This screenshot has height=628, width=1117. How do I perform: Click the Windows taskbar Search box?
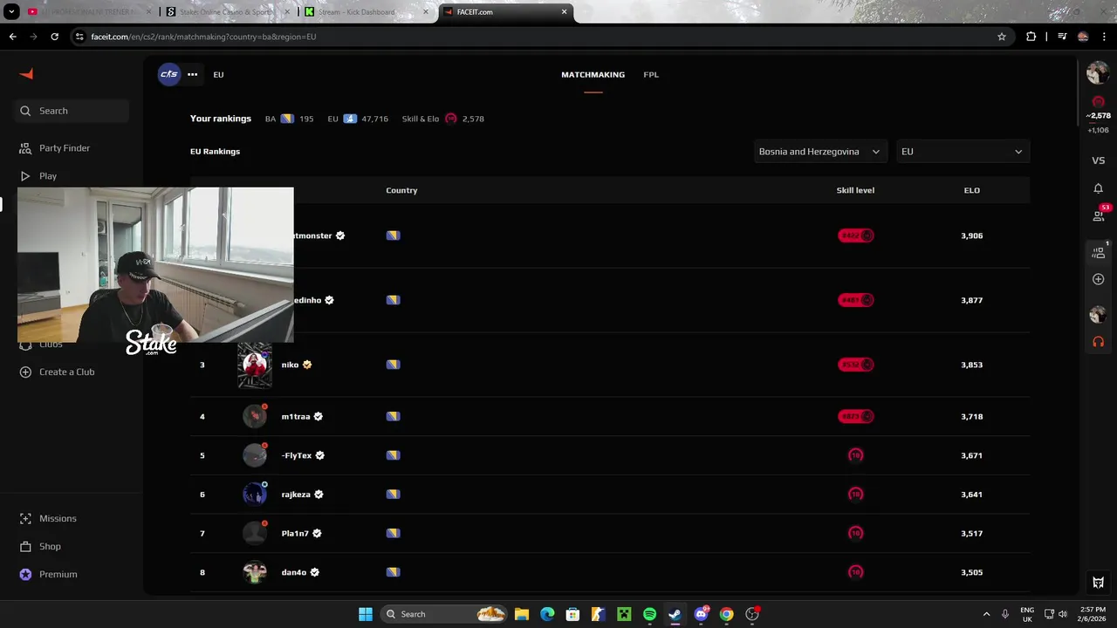coord(445,614)
